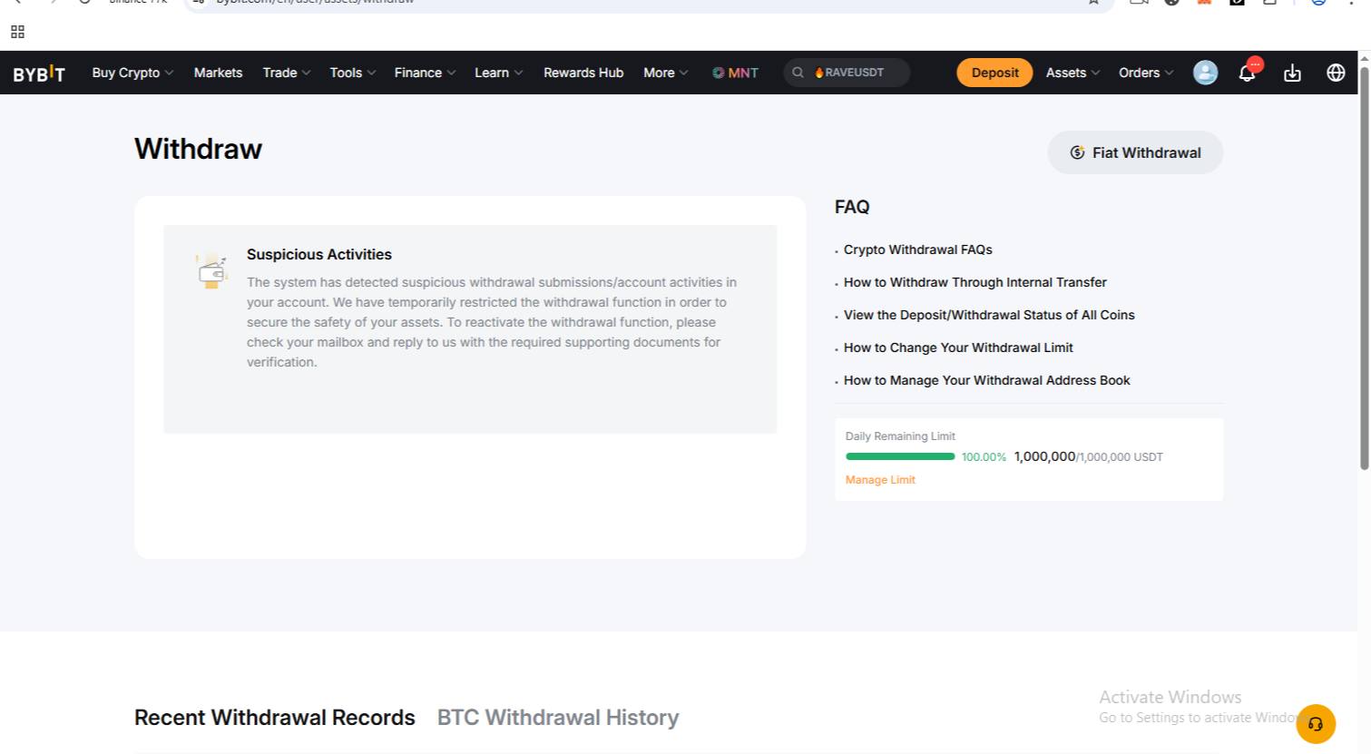Click the page vertical scrollbar
The image size is (1371, 754).
(x=1364, y=268)
